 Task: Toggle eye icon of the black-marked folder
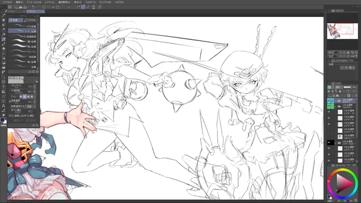point(329,143)
